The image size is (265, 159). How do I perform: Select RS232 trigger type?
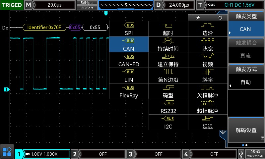coord(168,107)
